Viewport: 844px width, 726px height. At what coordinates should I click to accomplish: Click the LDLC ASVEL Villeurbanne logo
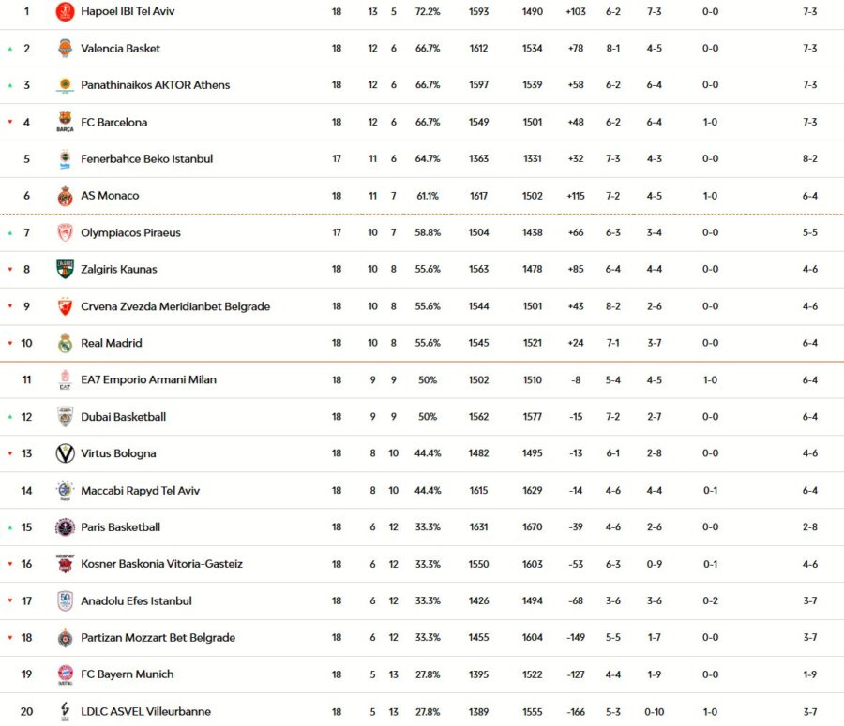tap(64, 710)
